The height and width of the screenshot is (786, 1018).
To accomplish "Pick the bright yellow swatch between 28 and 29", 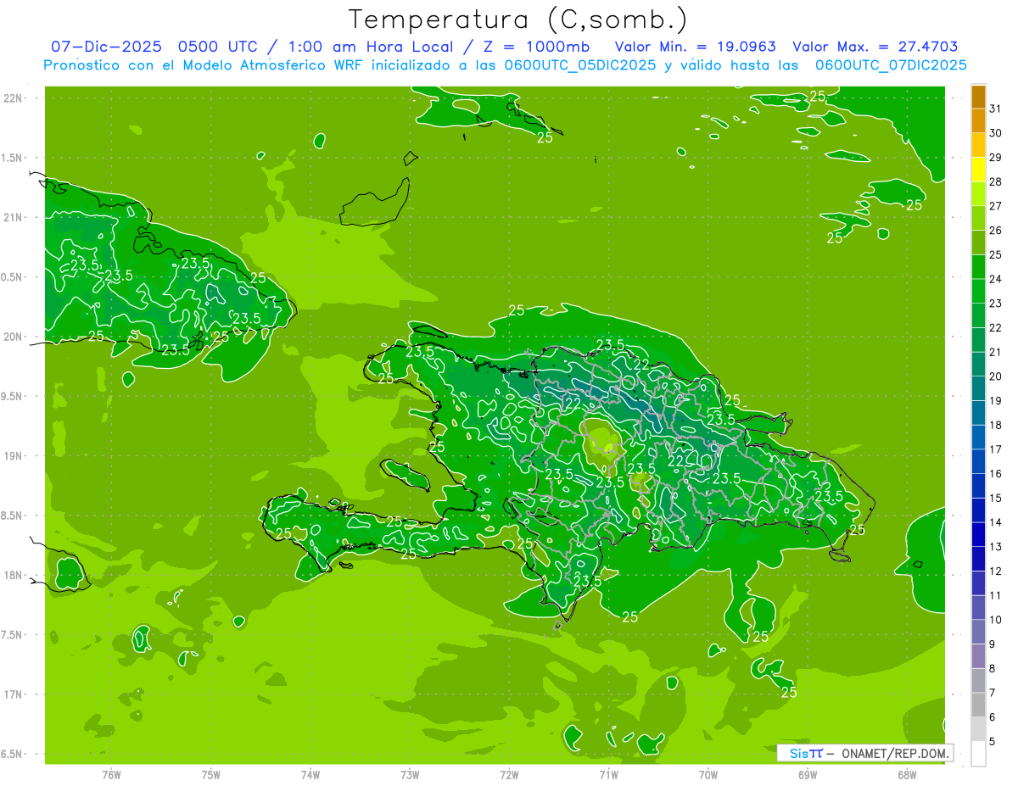I will [x=978, y=169].
